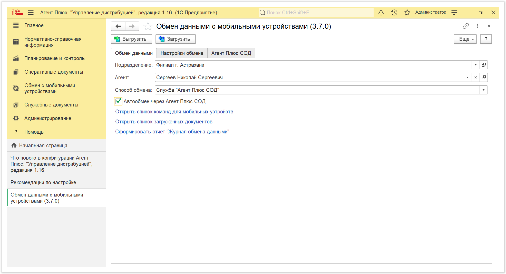Screen dimensions: 506x274
Task: Click the Загрузить button
Action: (176, 39)
